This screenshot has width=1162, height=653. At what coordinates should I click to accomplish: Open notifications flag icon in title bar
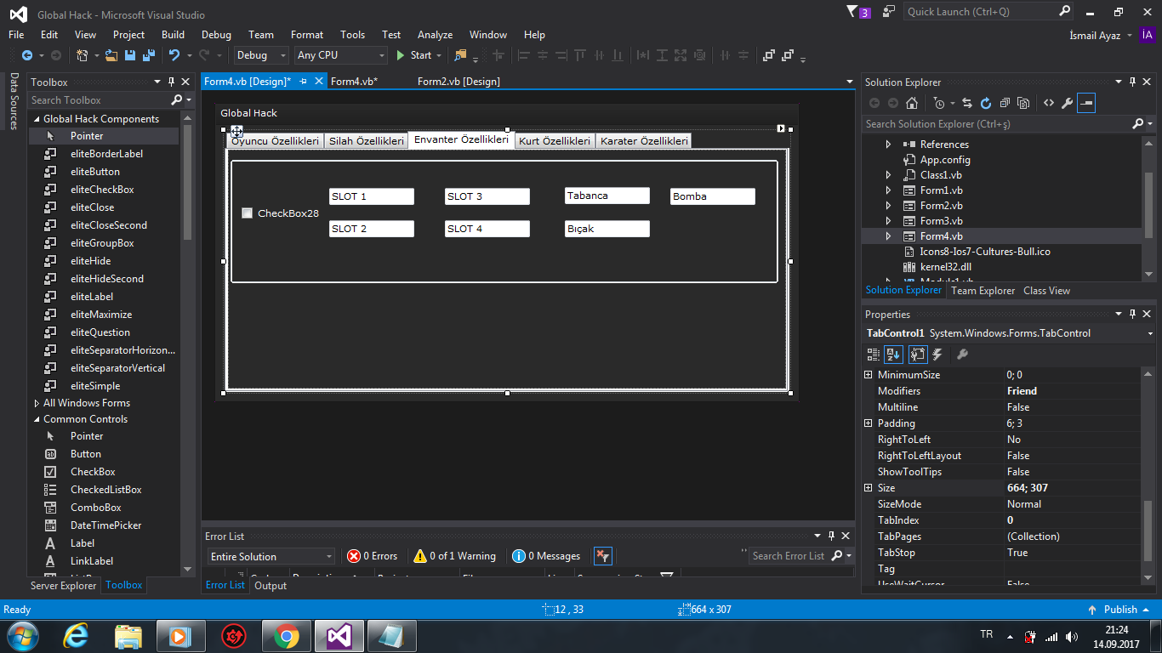point(853,12)
